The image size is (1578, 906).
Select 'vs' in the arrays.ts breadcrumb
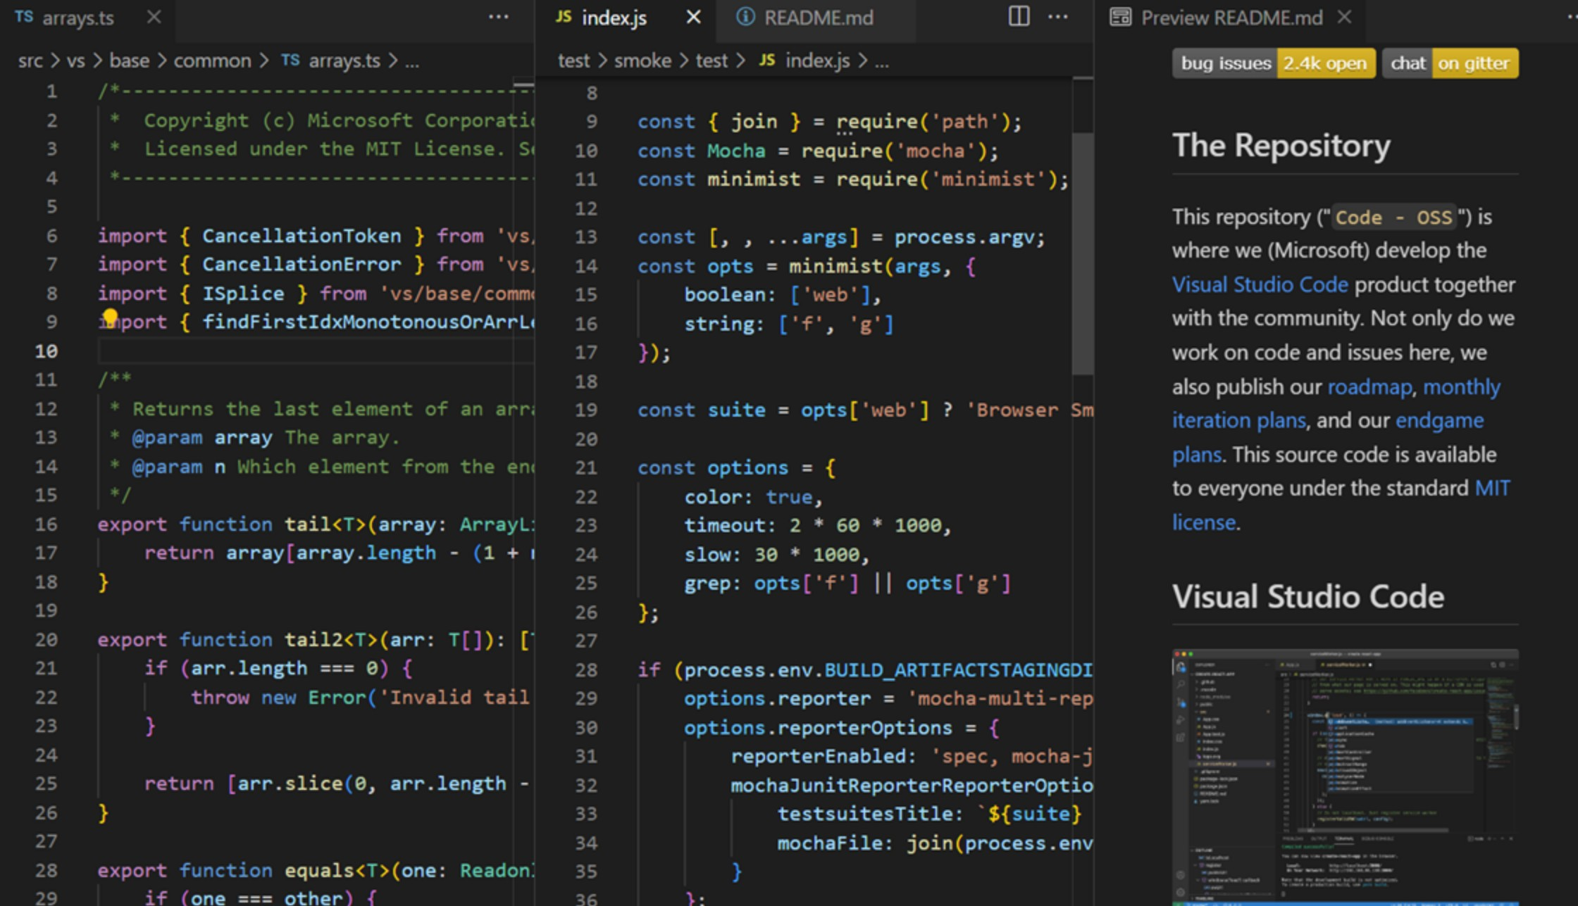click(75, 61)
